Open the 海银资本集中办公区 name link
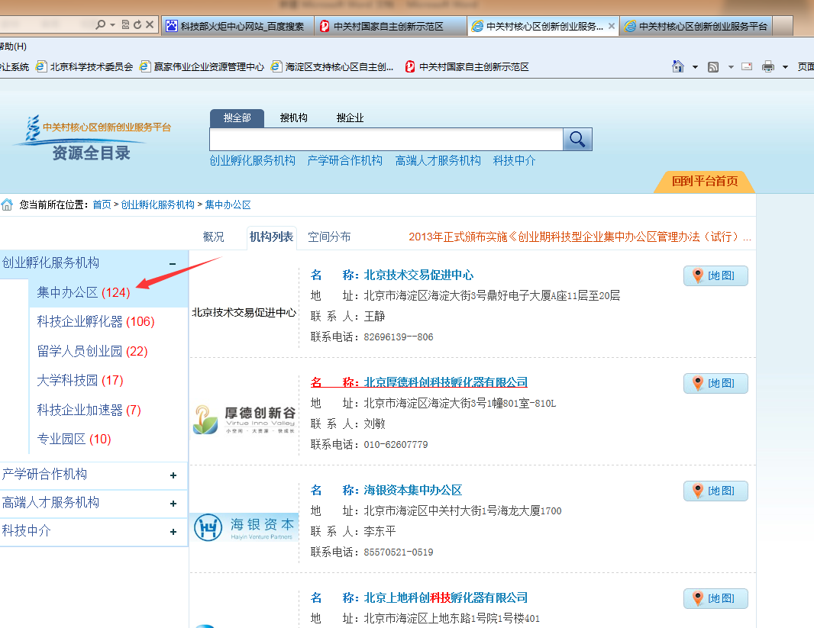 click(x=412, y=490)
